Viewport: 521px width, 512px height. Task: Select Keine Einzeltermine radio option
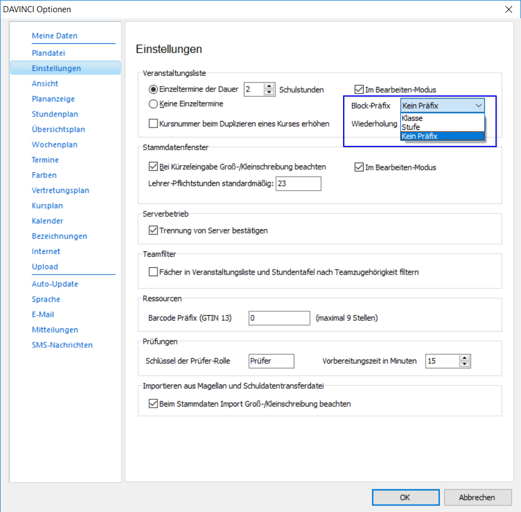pos(153,104)
